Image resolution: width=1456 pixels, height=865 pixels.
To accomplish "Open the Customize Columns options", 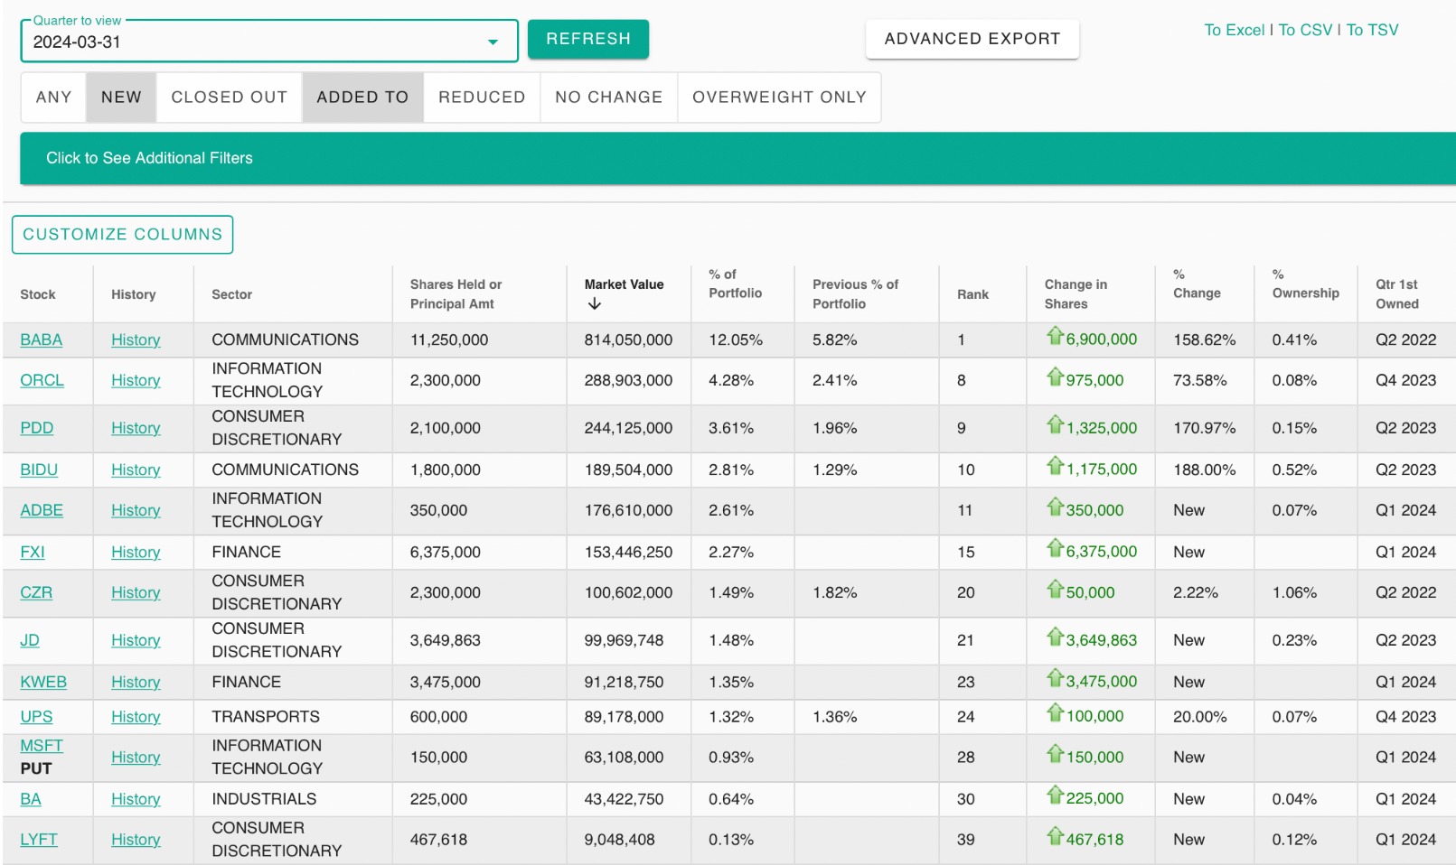I will 122,235.
